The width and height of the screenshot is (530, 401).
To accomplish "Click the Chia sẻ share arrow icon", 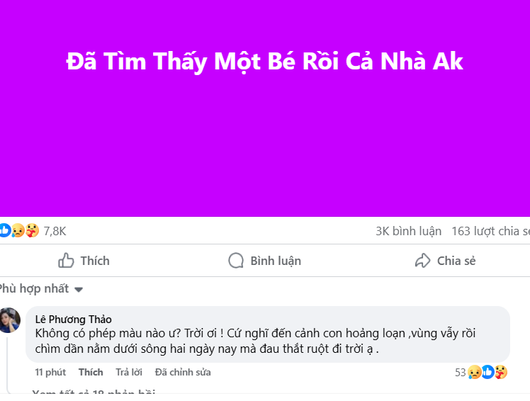I will (x=422, y=261).
